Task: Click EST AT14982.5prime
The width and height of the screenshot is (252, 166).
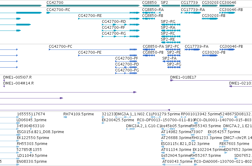Action: pyautogui.click(x=163, y=135)
